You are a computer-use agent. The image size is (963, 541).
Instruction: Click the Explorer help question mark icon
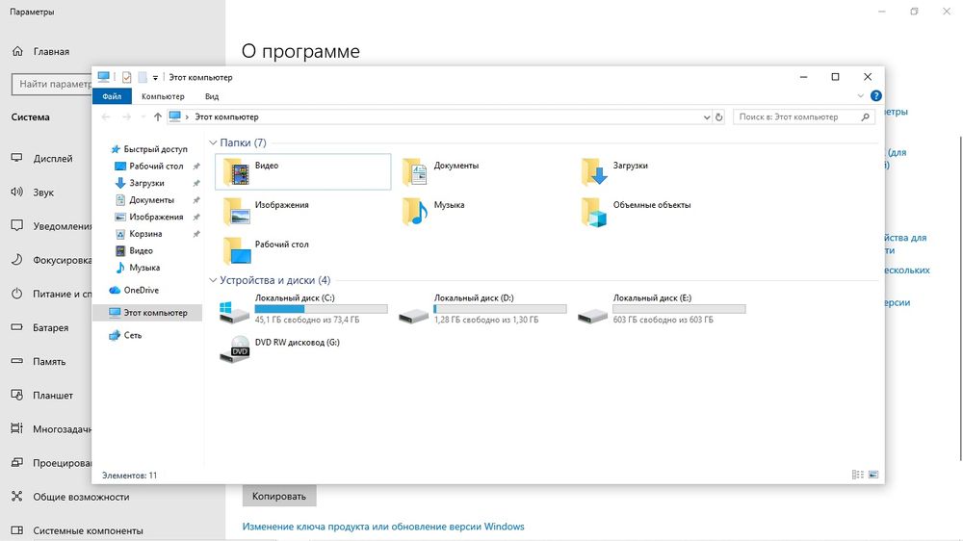tap(875, 96)
